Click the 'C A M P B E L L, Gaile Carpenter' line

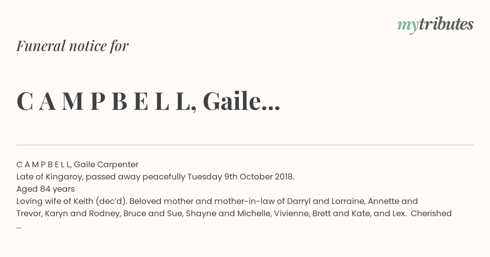(x=78, y=165)
